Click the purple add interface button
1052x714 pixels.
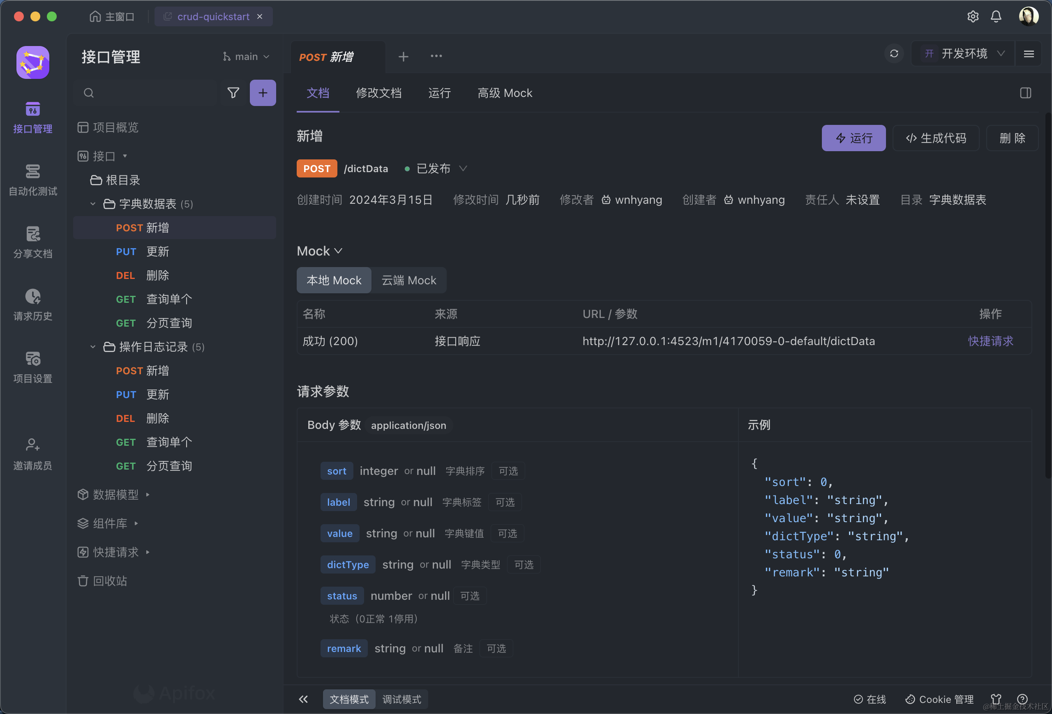click(263, 93)
